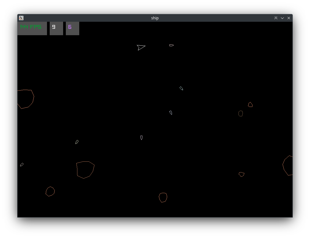The height and width of the screenshot is (238, 310).
Task: Click the 144 FPS counter panel
Action: [x=32, y=28]
